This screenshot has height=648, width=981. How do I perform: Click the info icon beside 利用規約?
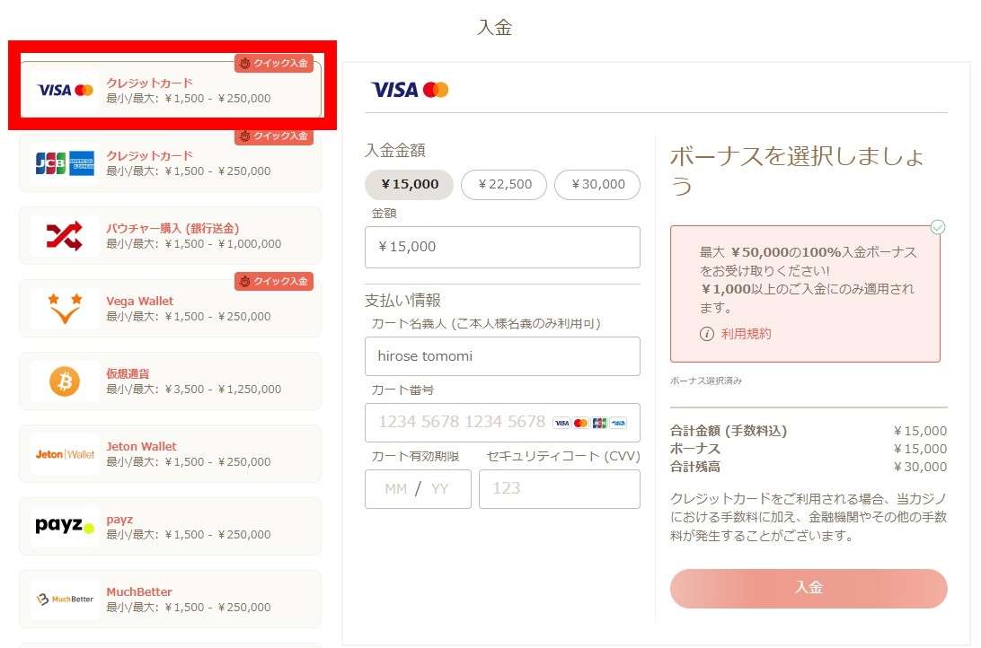point(706,334)
